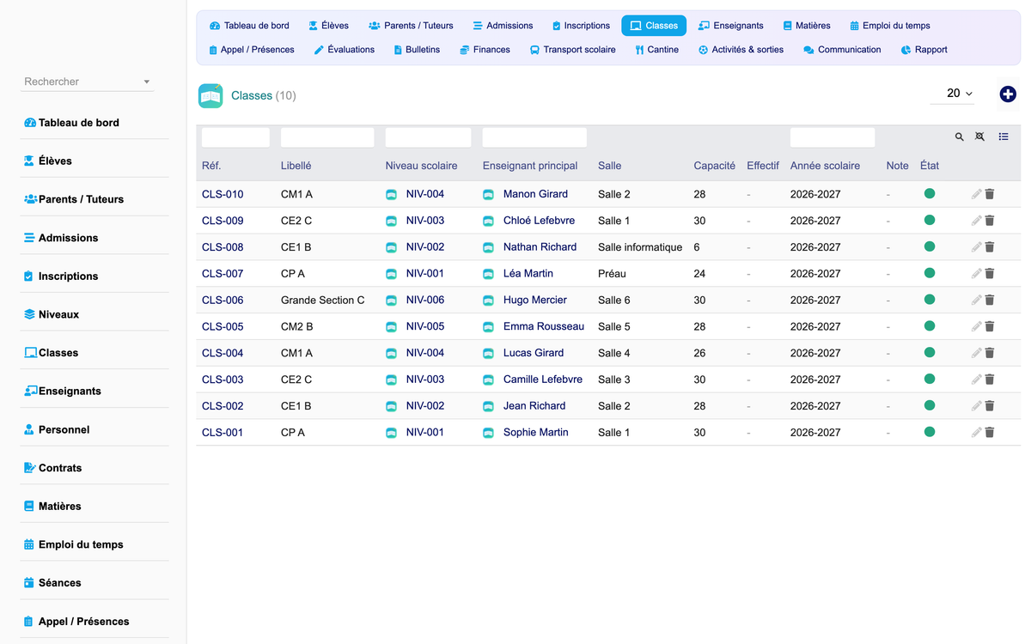The width and height of the screenshot is (1031, 644).
Task: Sort by Capacité column header
Action: (x=715, y=166)
